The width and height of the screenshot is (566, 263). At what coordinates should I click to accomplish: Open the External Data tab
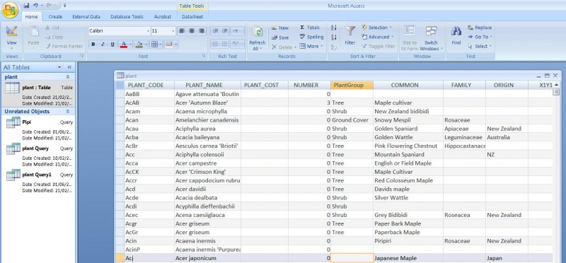coord(86,16)
